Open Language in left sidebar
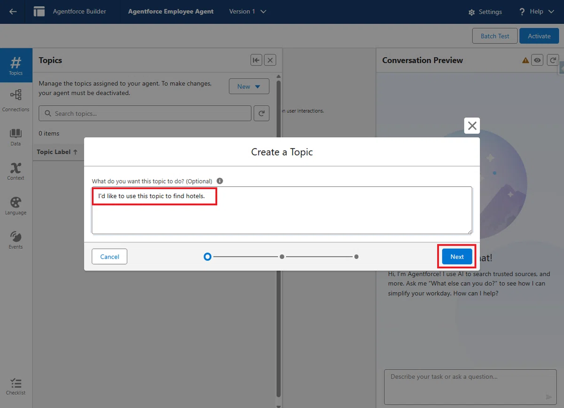 [16, 206]
